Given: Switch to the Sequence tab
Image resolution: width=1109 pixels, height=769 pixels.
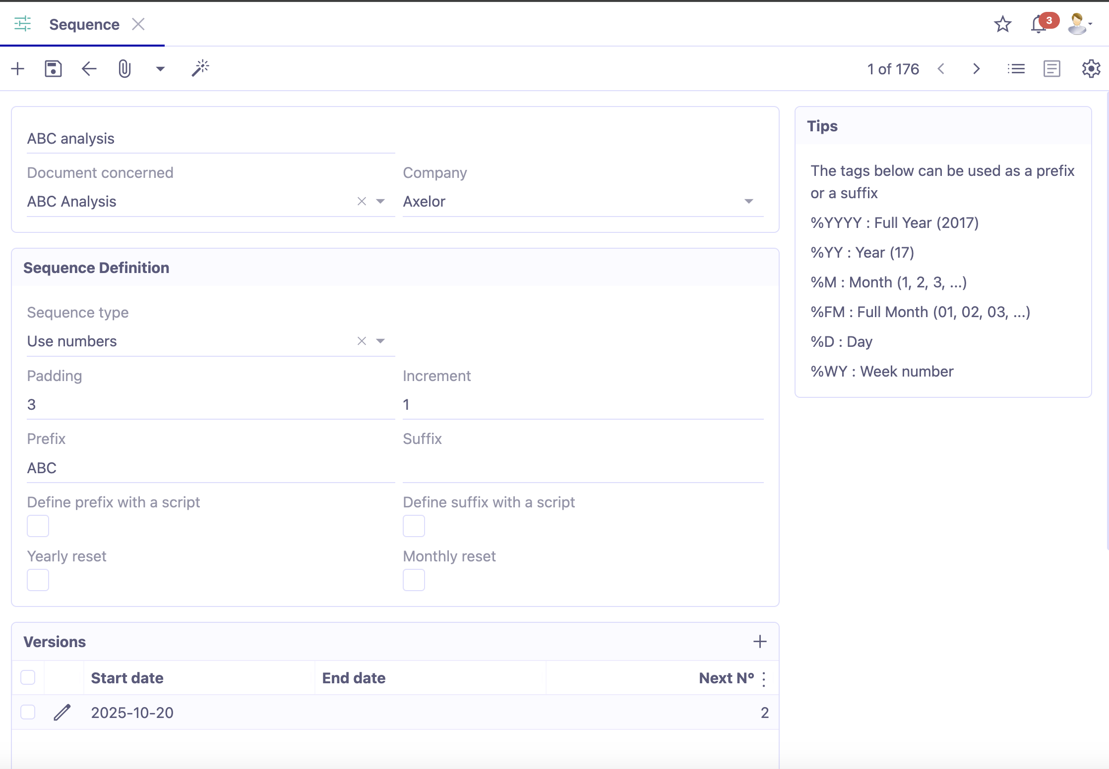Looking at the screenshot, I should point(84,24).
